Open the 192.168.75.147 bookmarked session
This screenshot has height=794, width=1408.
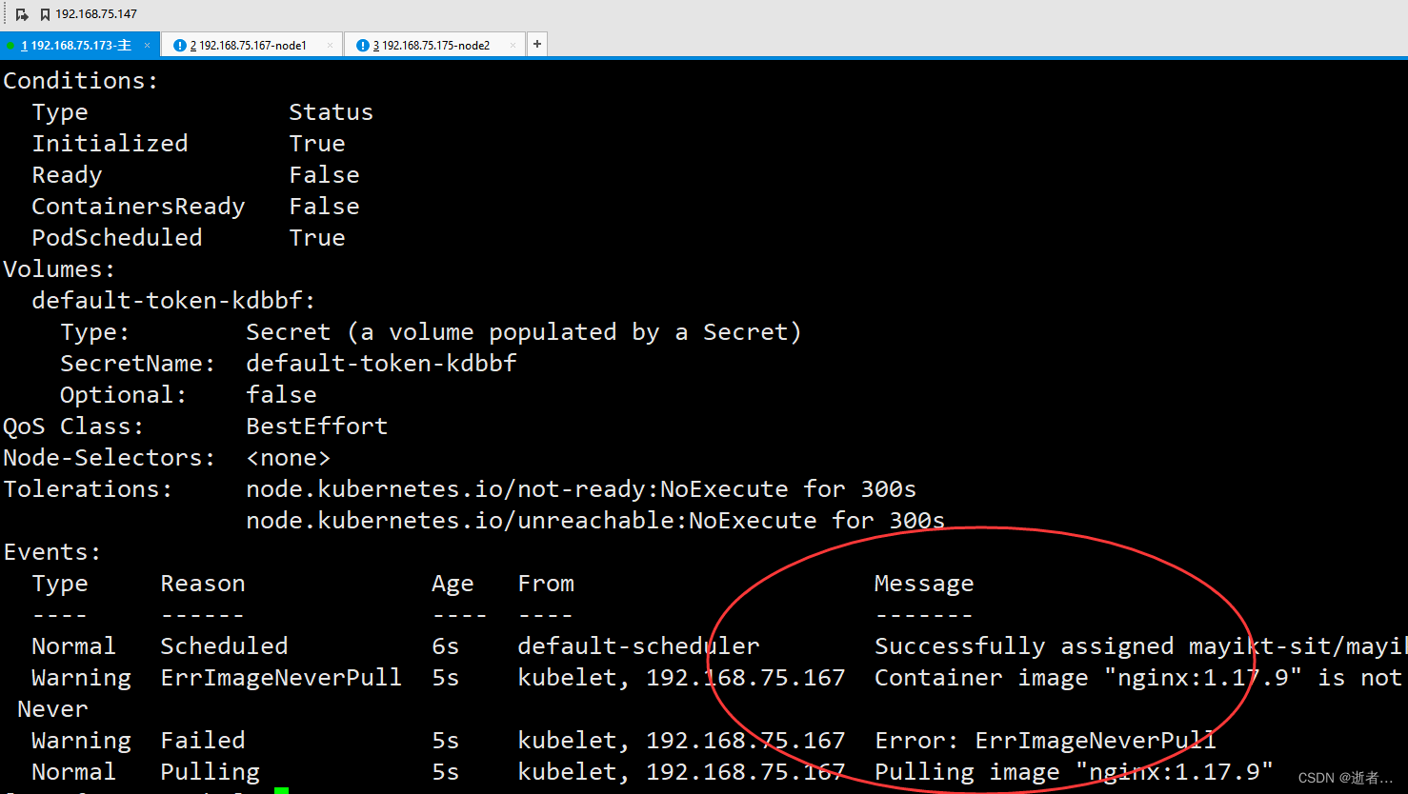coord(89,14)
